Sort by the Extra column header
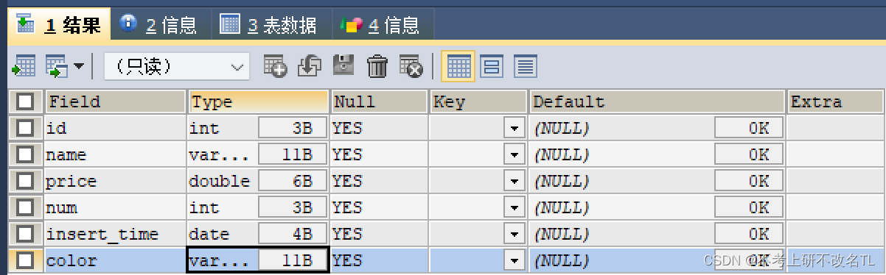This screenshot has width=886, height=275. [x=835, y=101]
